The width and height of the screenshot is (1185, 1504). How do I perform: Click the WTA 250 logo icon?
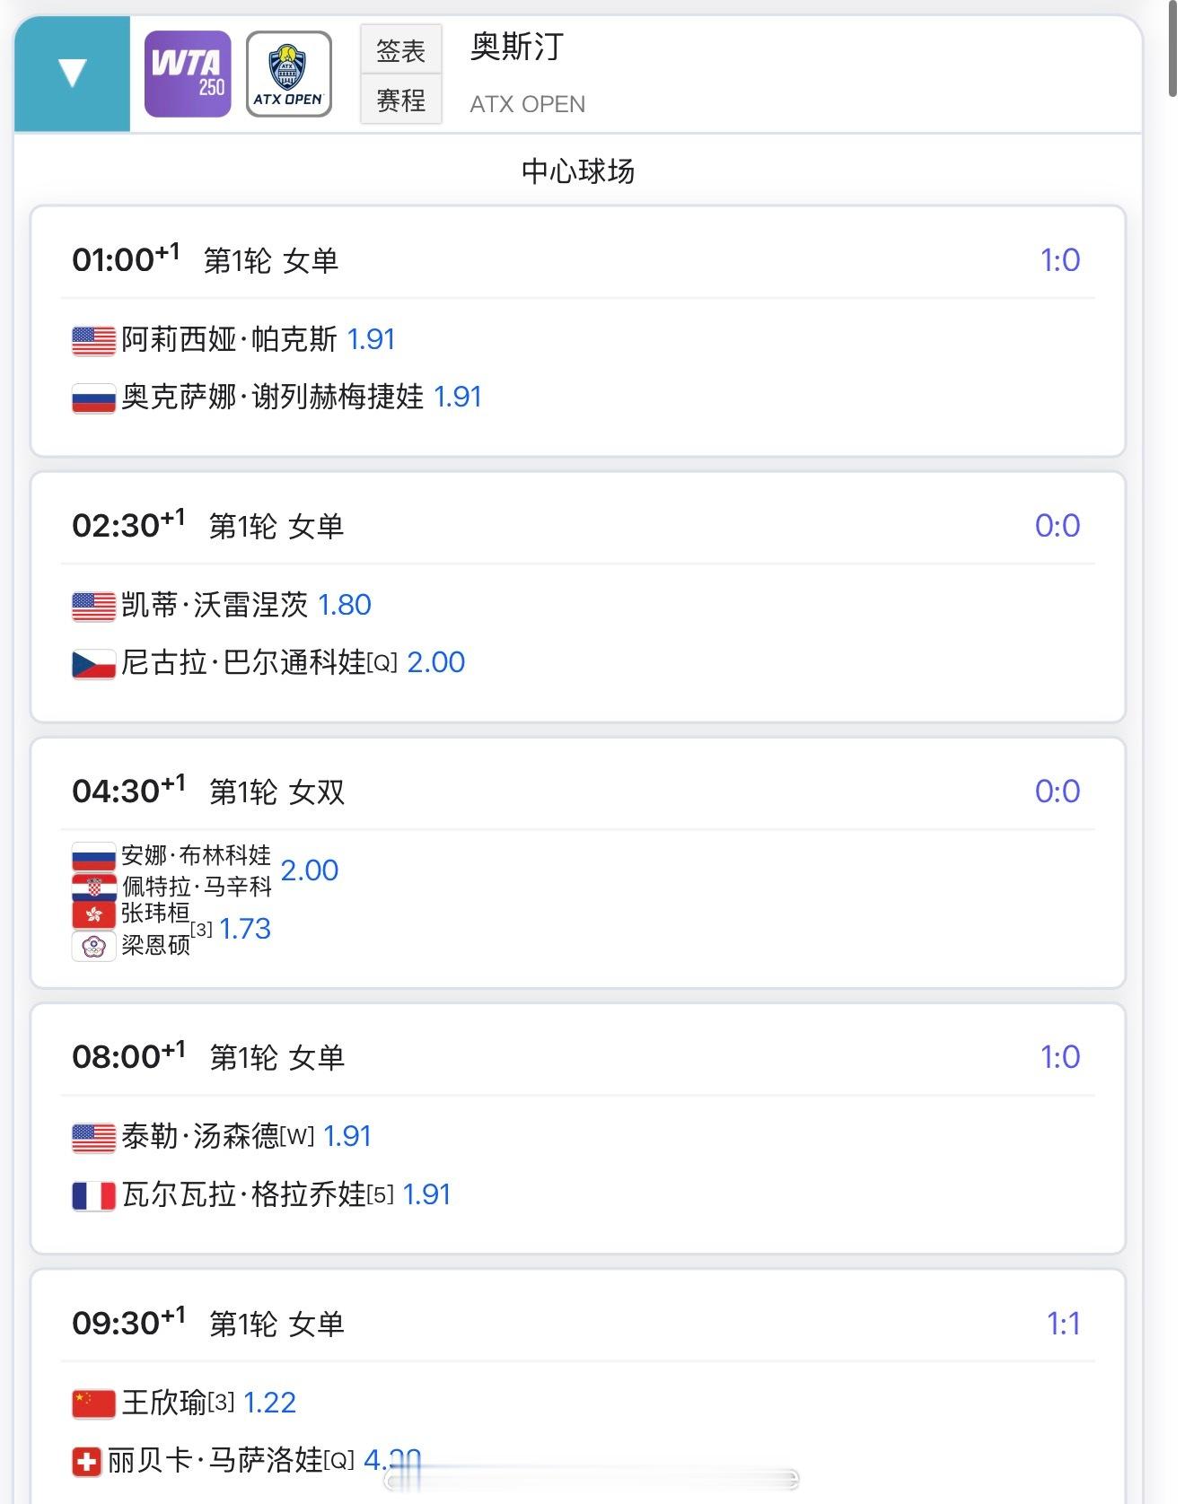(x=188, y=74)
